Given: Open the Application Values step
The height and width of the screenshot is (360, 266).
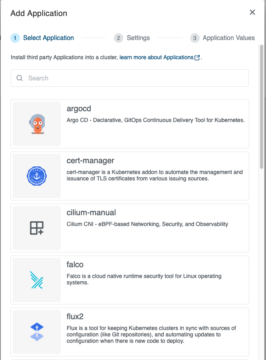Looking at the screenshot, I should (x=228, y=38).
